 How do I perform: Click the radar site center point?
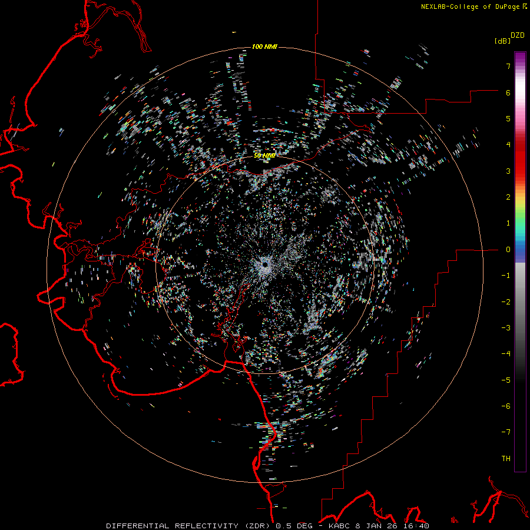(x=266, y=264)
